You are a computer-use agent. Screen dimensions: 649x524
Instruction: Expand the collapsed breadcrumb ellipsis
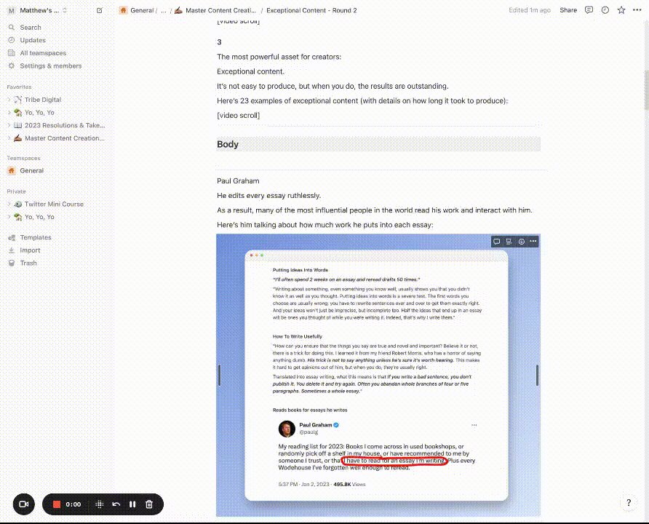pos(164,10)
